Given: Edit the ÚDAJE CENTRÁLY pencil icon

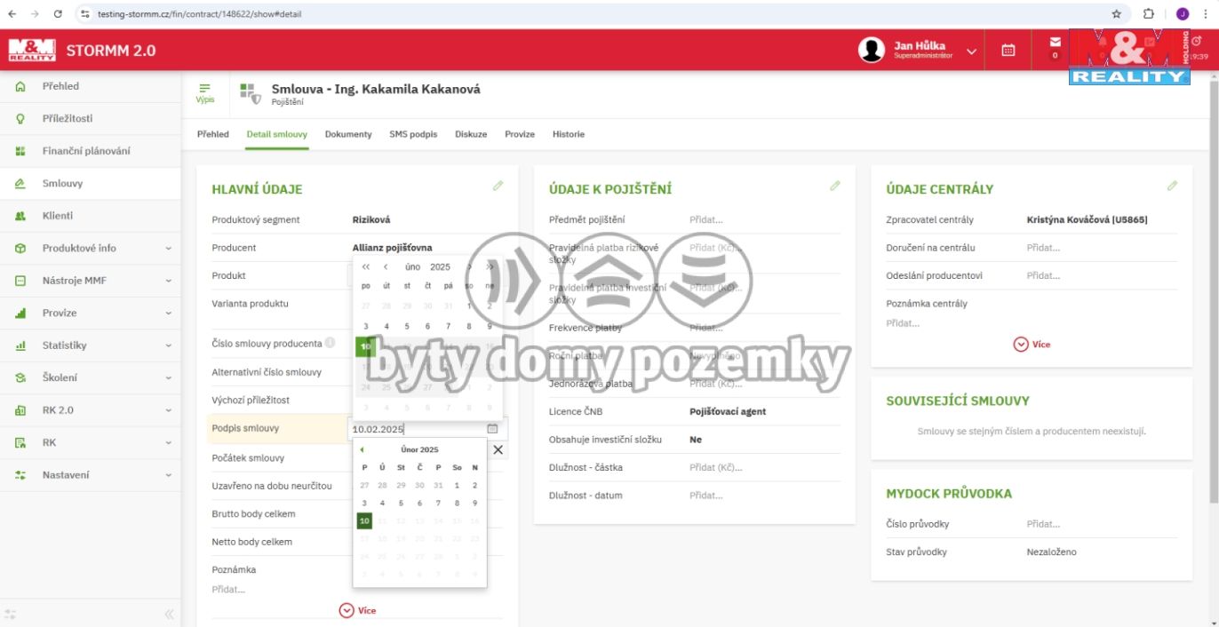Looking at the screenshot, I should 1171,186.
